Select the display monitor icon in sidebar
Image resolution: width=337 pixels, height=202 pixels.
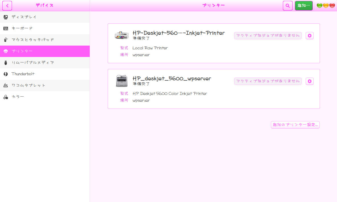(6, 17)
